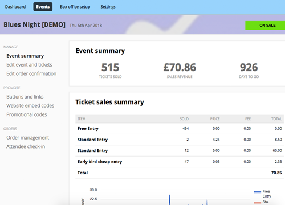Go to Buttons and links
Image resolution: width=285 pixels, height=205 pixels.
point(25,97)
